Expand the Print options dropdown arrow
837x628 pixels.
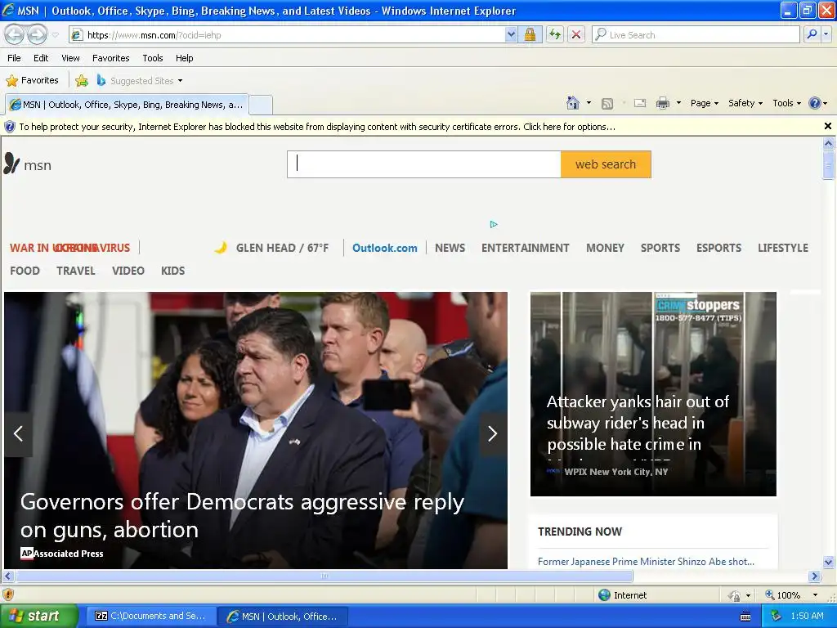point(678,103)
